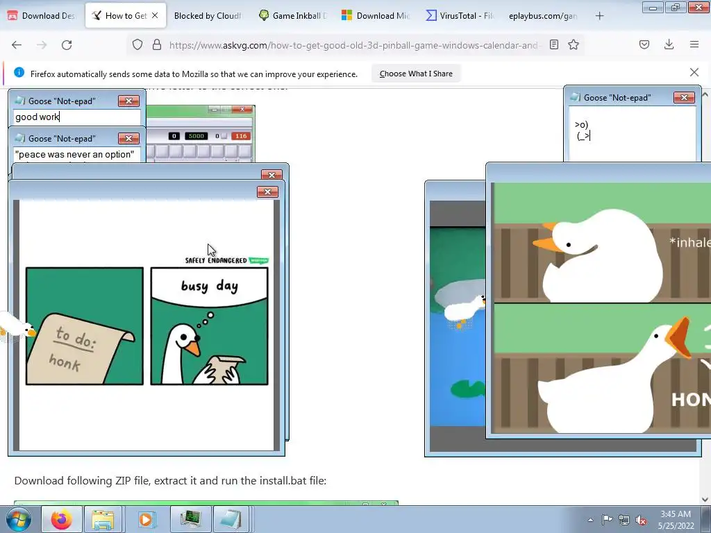The image size is (711, 533).
Task: Open Save to Pocket icon
Action: [x=644, y=44]
